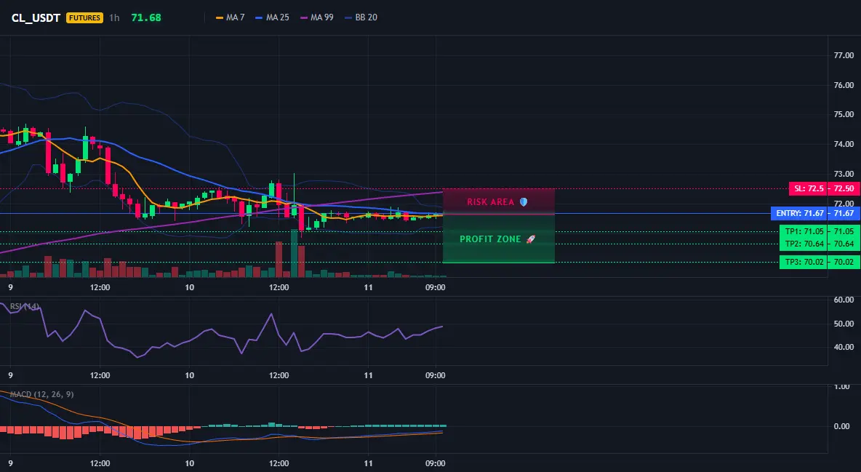The image size is (861, 472).
Task: Click date 10 on the MACD pane time axis
Action: (190, 463)
